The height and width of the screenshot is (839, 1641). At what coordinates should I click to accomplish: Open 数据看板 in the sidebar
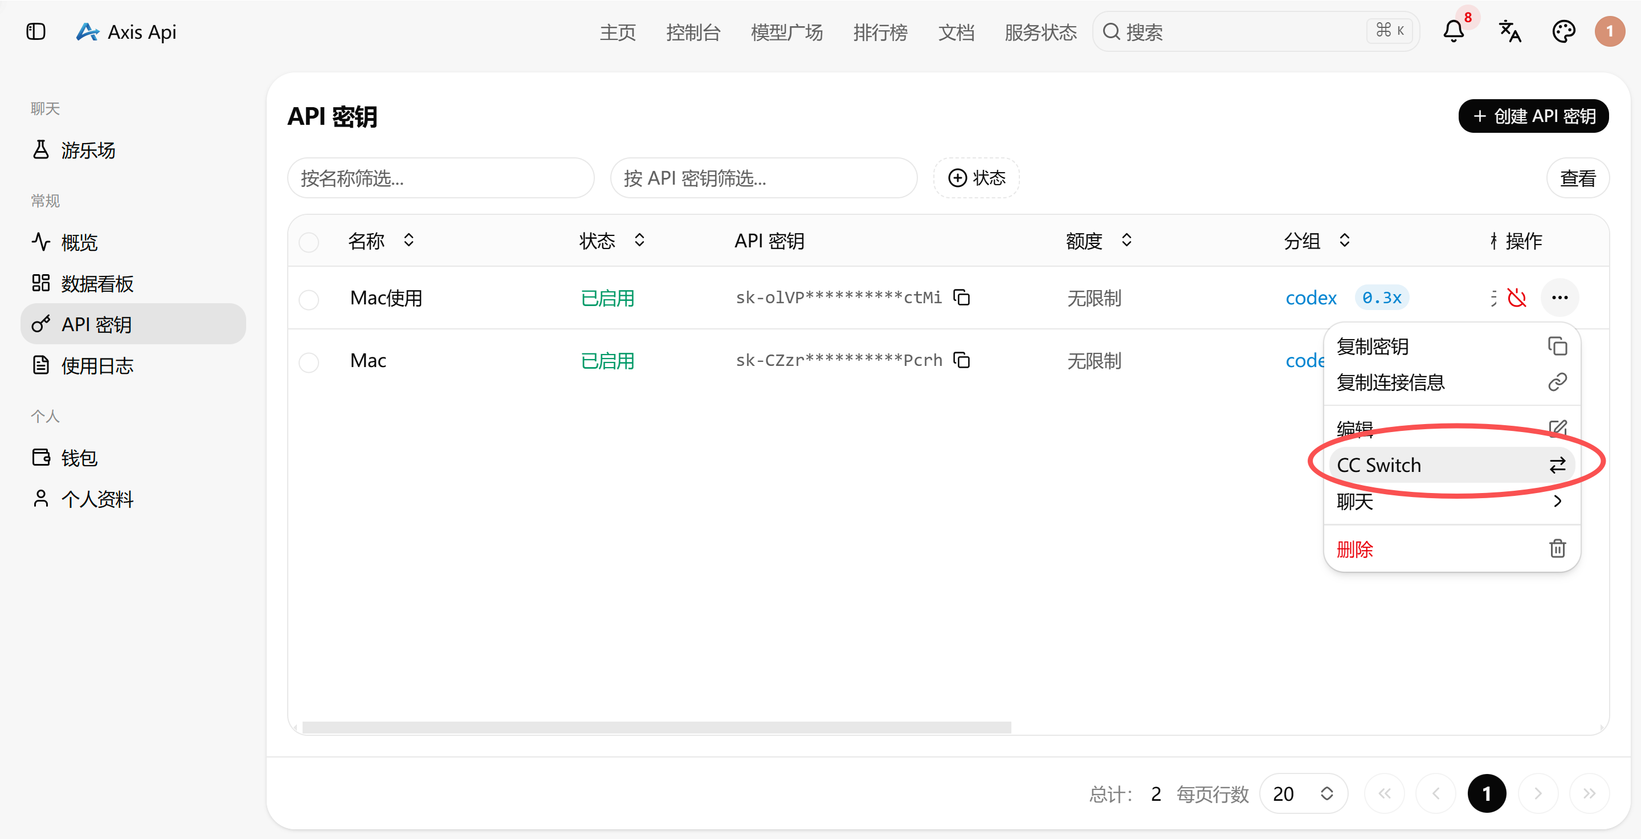[133, 283]
